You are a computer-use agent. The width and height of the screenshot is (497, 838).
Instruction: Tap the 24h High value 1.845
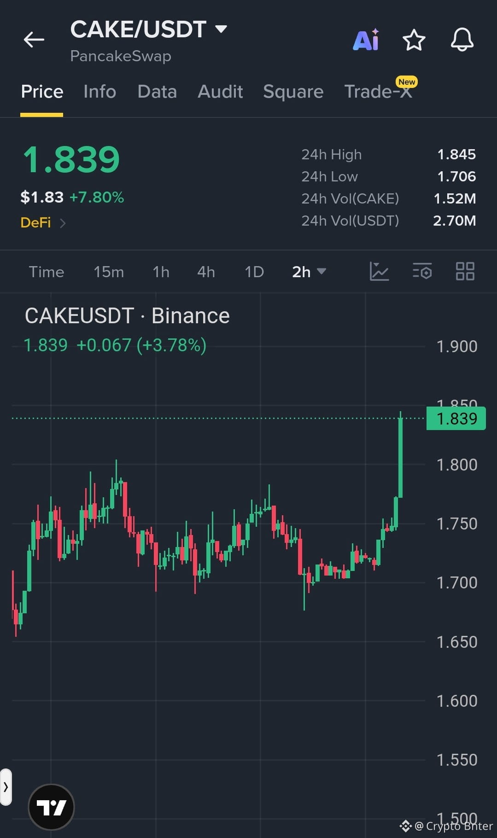[456, 155]
